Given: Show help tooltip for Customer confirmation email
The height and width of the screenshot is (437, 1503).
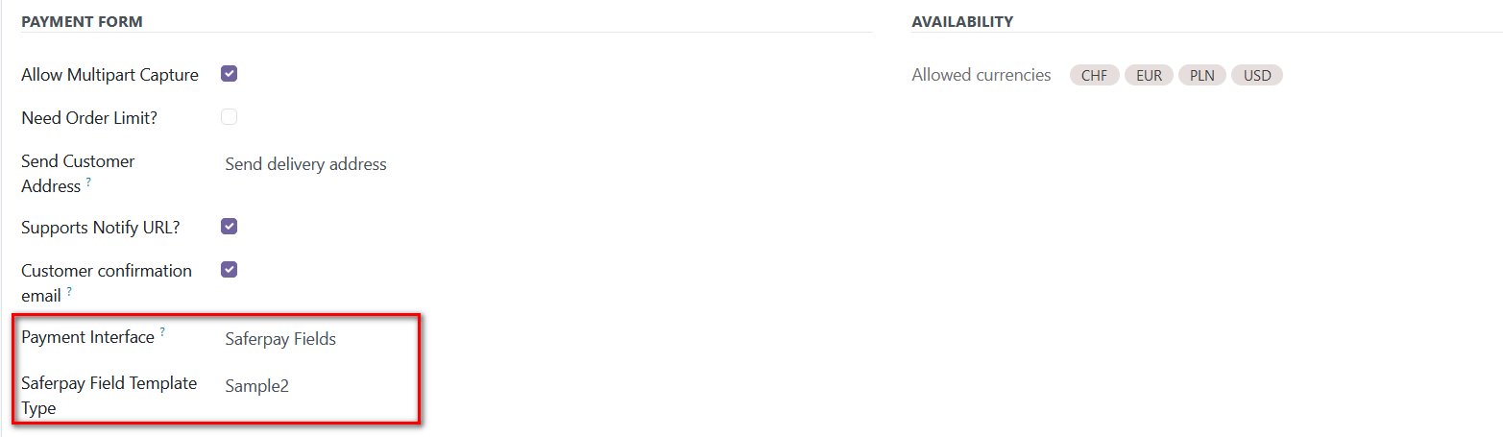Looking at the screenshot, I should (69, 290).
